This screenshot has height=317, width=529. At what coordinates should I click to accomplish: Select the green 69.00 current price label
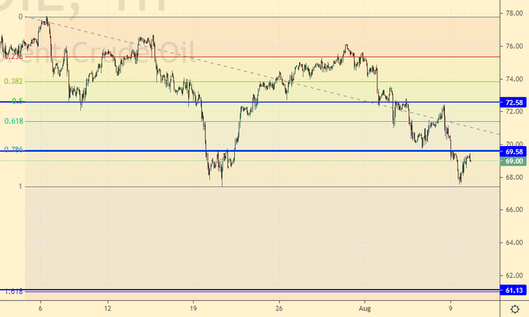pyautogui.click(x=513, y=161)
